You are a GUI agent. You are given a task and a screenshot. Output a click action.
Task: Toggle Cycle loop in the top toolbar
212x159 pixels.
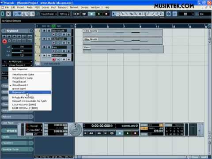84,14
